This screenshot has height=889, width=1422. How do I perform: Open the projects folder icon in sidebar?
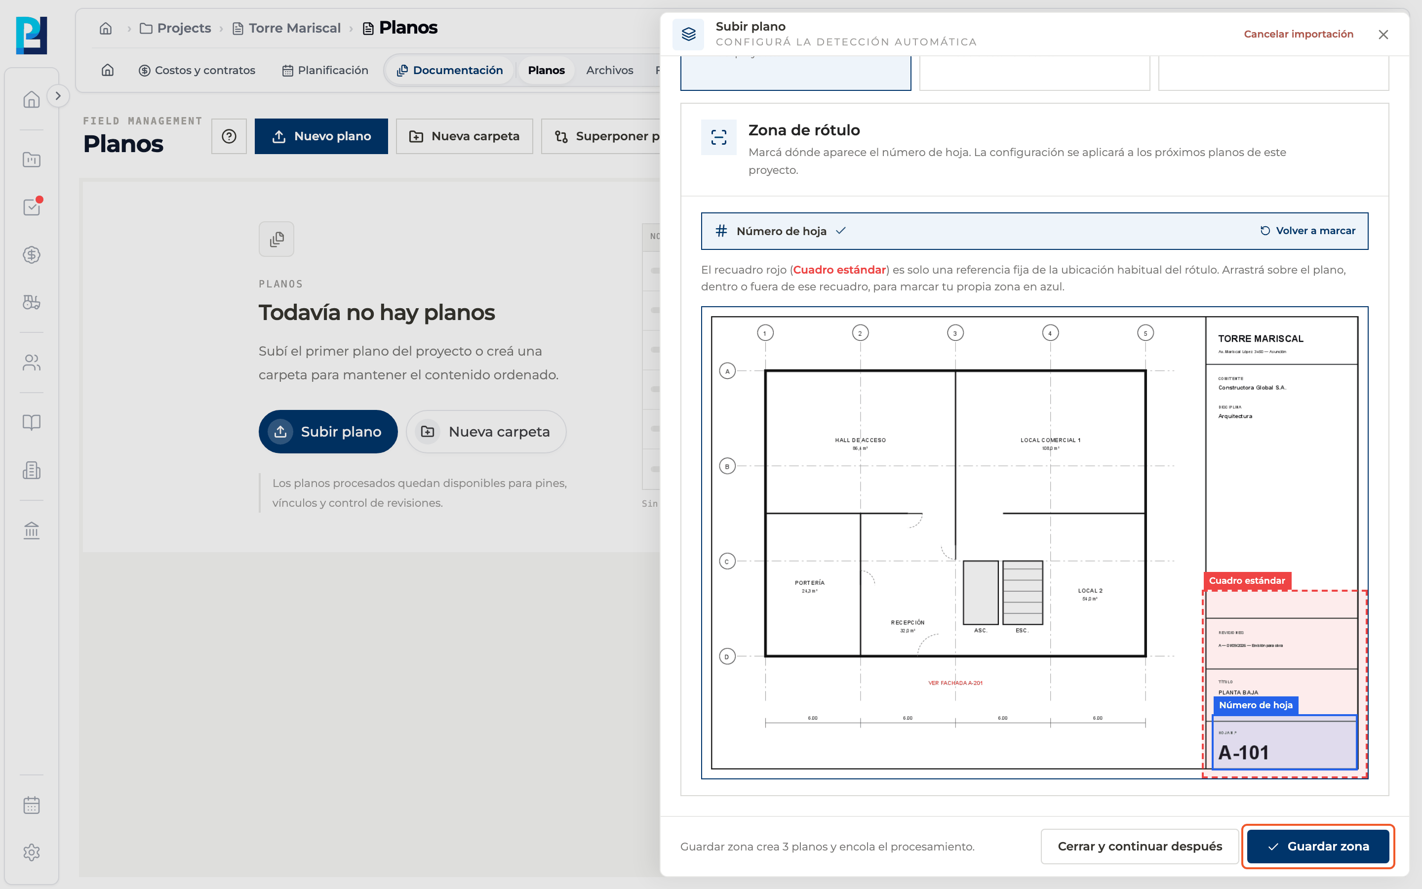click(x=31, y=160)
